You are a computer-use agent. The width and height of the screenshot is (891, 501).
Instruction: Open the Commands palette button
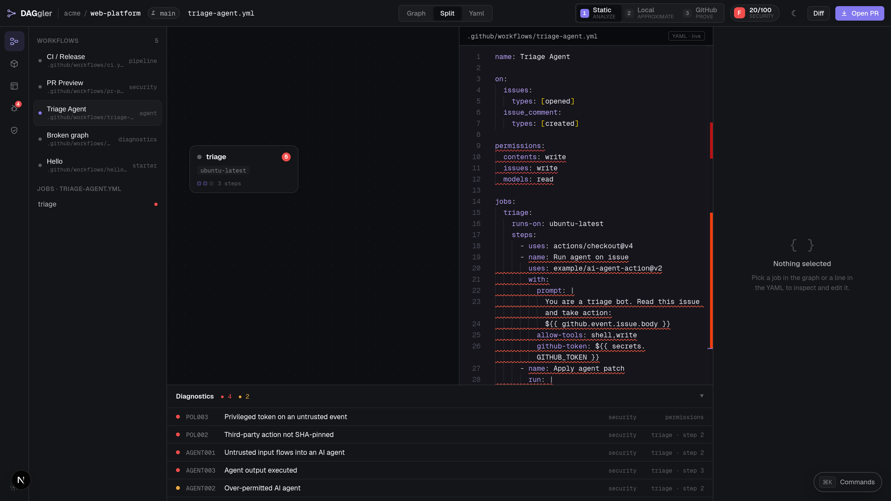(847, 482)
